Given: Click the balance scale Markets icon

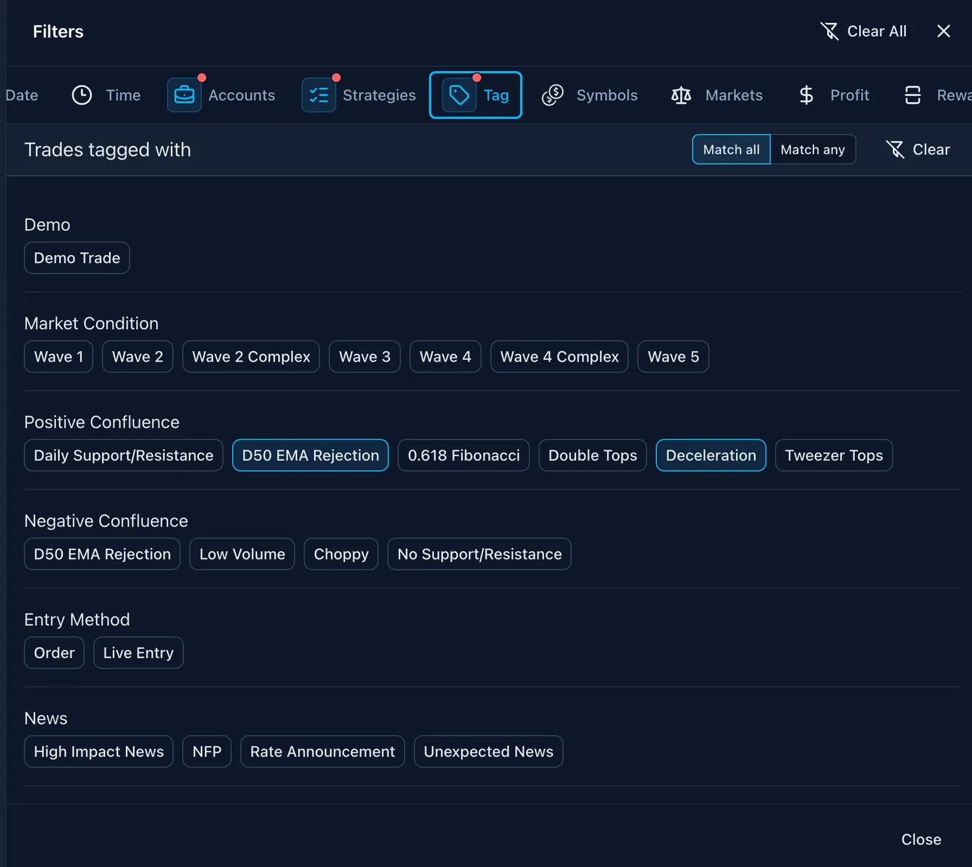Looking at the screenshot, I should [x=681, y=95].
